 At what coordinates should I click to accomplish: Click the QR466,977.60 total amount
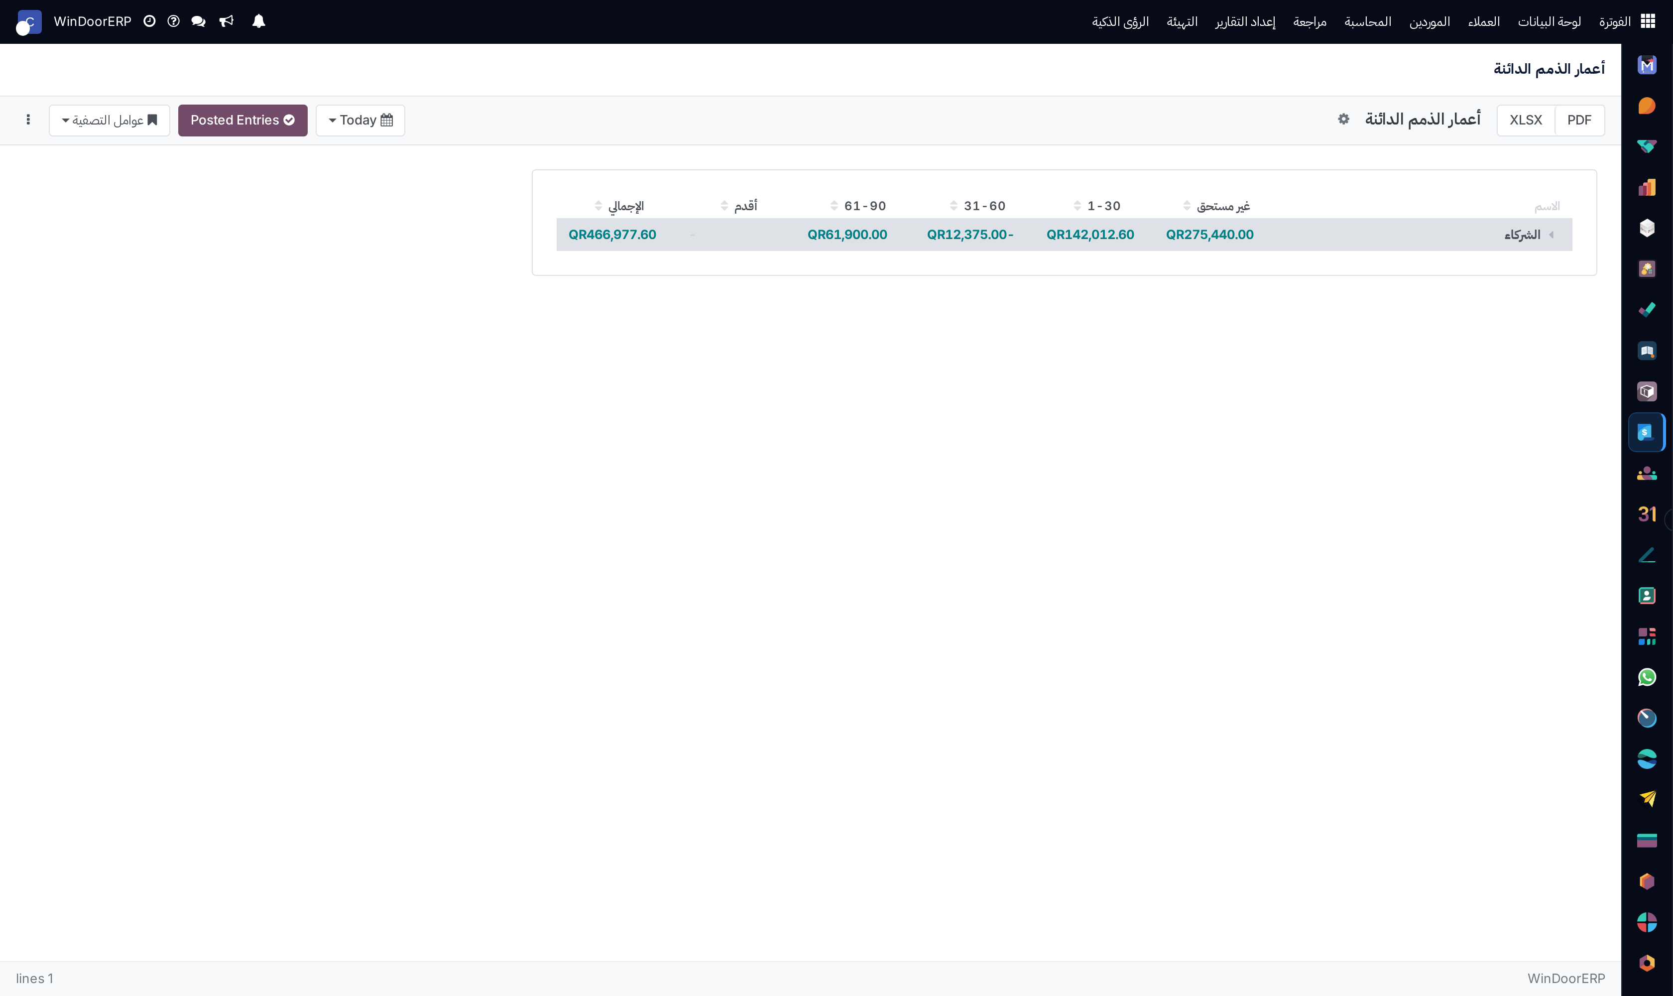pos(612,235)
